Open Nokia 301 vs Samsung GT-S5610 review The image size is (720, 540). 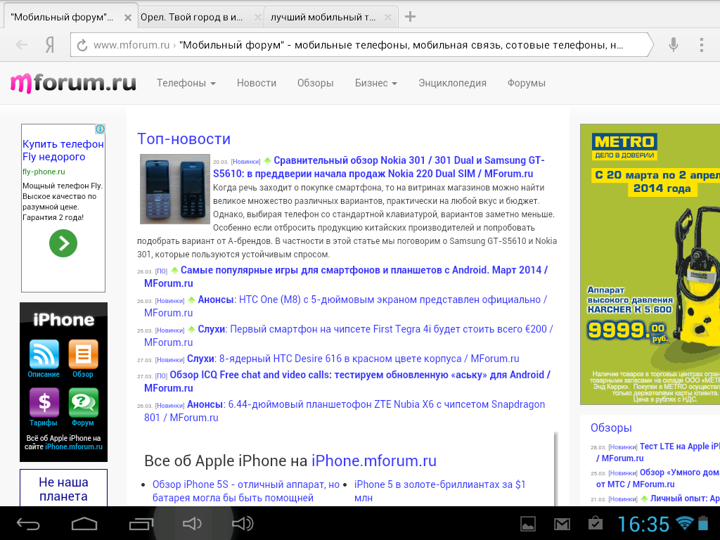click(x=379, y=167)
